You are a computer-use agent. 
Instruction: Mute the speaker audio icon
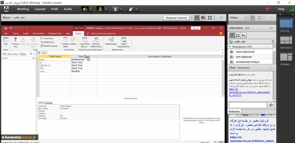85,9
